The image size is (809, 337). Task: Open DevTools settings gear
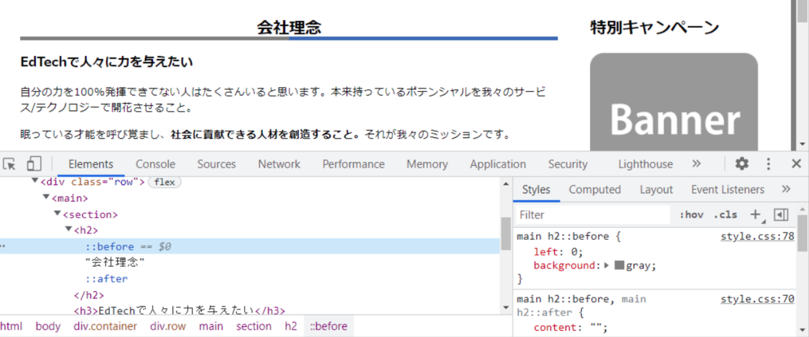click(x=742, y=164)
